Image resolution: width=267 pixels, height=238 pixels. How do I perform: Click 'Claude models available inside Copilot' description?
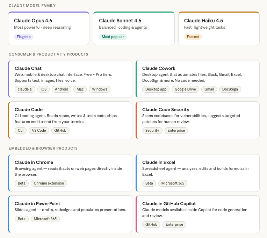(195, 212)
